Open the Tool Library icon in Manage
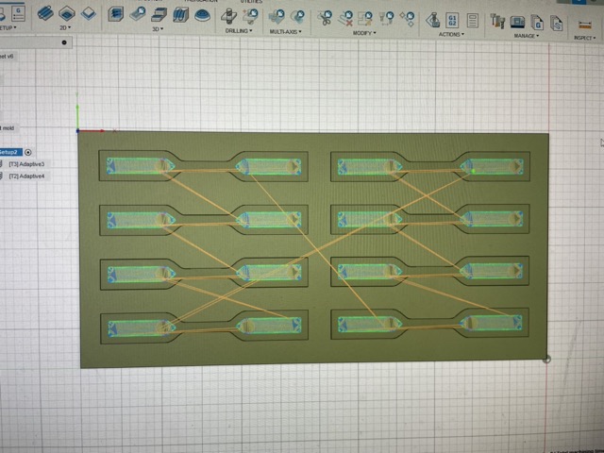 [x=497, y=21]
